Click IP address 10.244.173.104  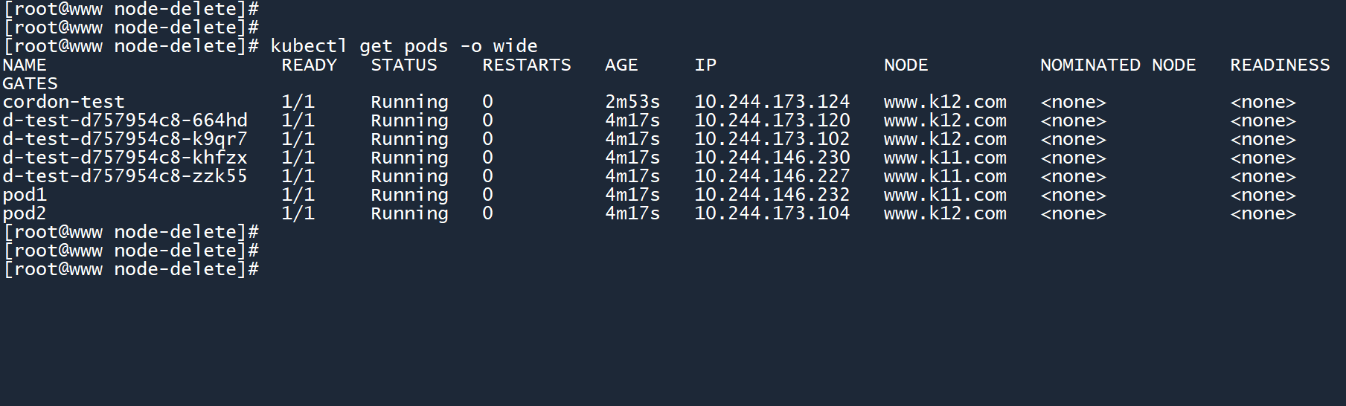(x=772, y=213)
